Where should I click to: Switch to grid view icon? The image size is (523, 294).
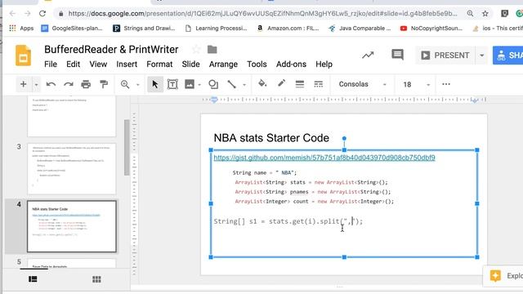(x=96, y=279)
